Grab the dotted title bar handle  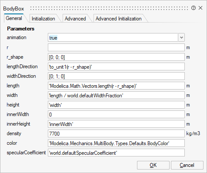point(109,8)
